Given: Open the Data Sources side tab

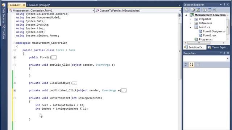Looking at the screenshot, I should pos(4,14).
